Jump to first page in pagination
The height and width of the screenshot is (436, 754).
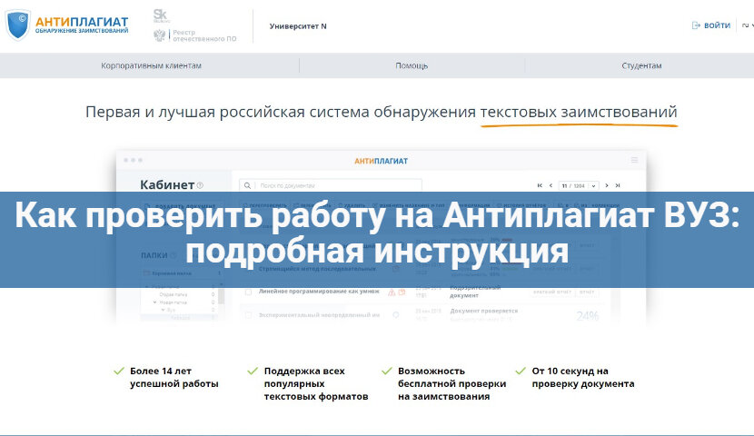click(540, 185)
